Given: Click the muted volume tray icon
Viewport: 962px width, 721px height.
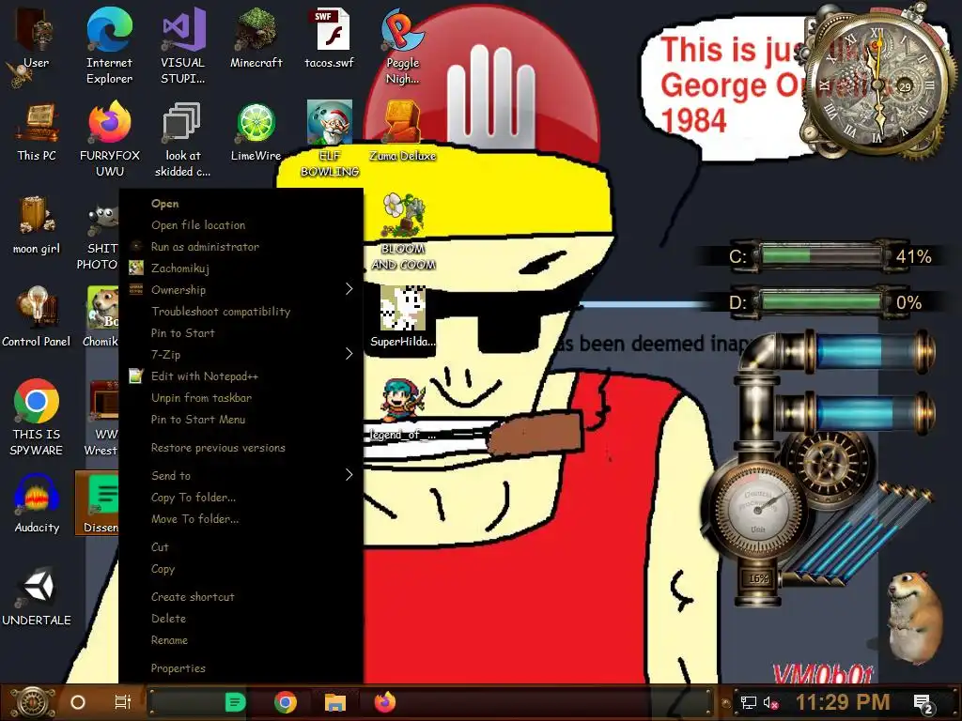Looking at the screenshot, I should point(770,702).
